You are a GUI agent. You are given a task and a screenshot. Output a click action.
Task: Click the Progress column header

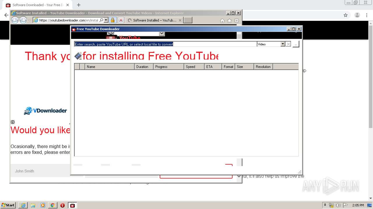click(169, 67)
